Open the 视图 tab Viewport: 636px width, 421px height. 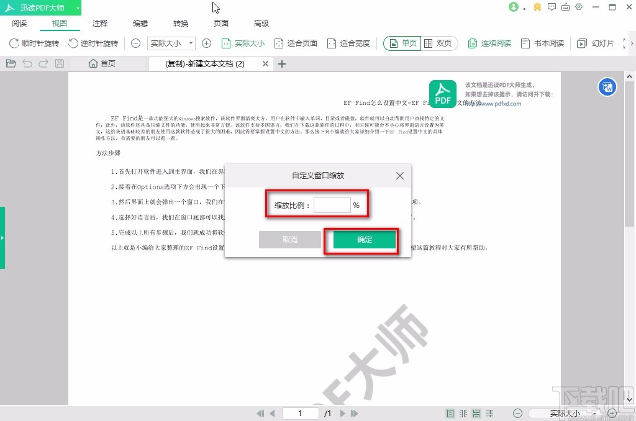pos(60,23)
